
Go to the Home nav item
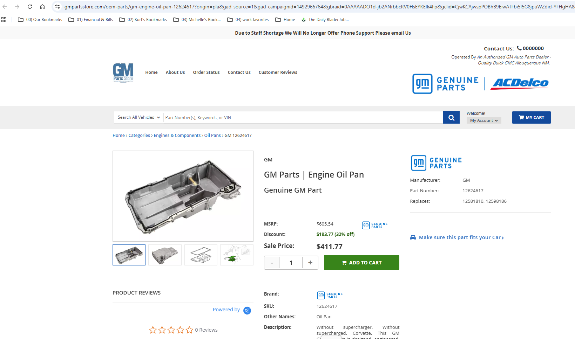click(151, 72)
